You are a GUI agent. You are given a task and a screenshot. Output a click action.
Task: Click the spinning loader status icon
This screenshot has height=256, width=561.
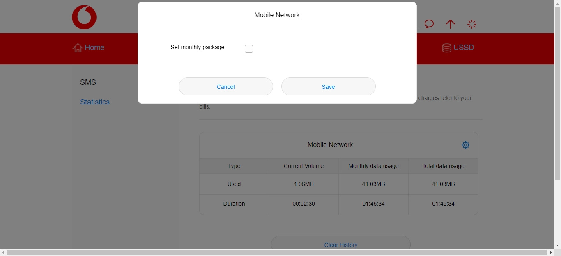coord(472,24)
